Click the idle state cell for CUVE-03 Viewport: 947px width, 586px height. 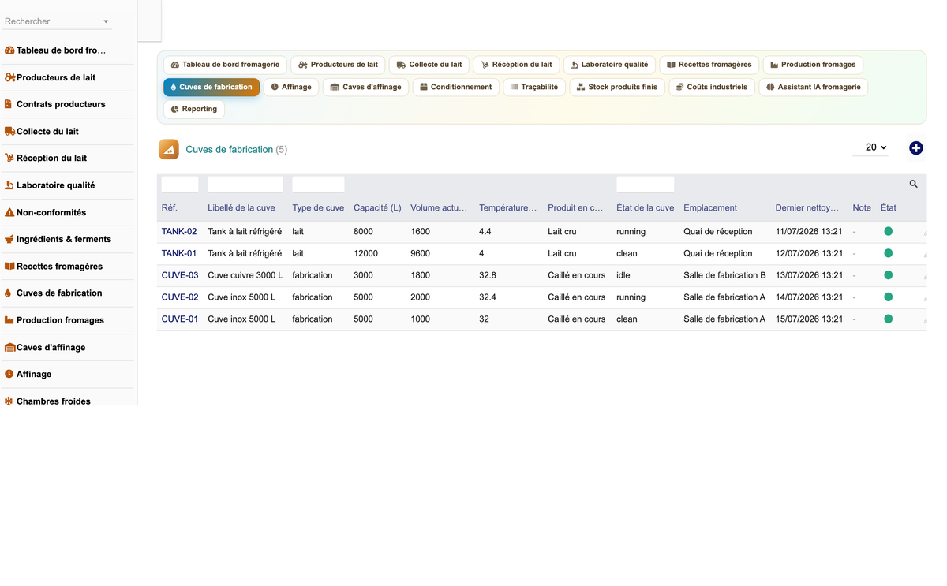[623, 275]
